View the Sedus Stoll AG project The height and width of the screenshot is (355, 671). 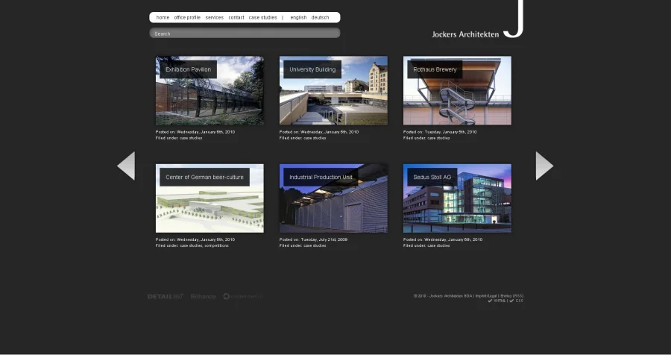(457, 198)
